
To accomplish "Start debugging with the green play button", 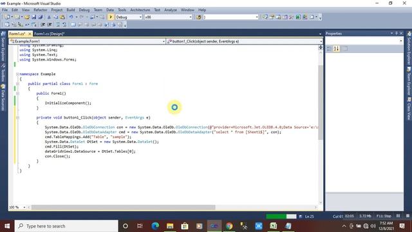I will pyautogui.click(x=111, y=17).
